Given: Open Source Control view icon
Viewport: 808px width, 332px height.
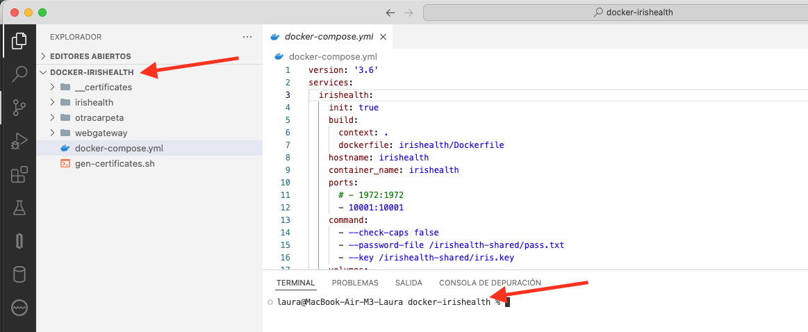Looking at the screenshot, I should tap(19, 108).
